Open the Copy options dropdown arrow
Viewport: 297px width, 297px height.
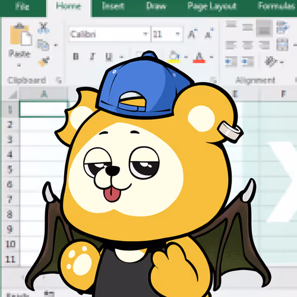click(56, 45)
